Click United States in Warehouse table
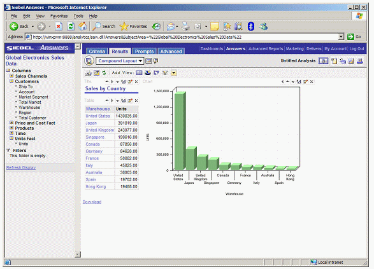374x269 pixels. click(x=97, y=116)
